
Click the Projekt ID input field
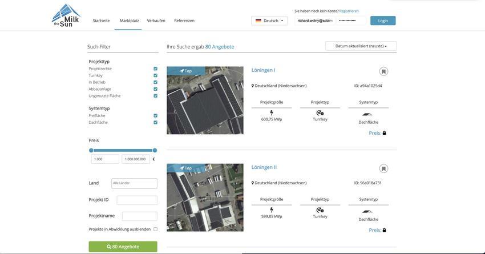click(x=137, y=200)
